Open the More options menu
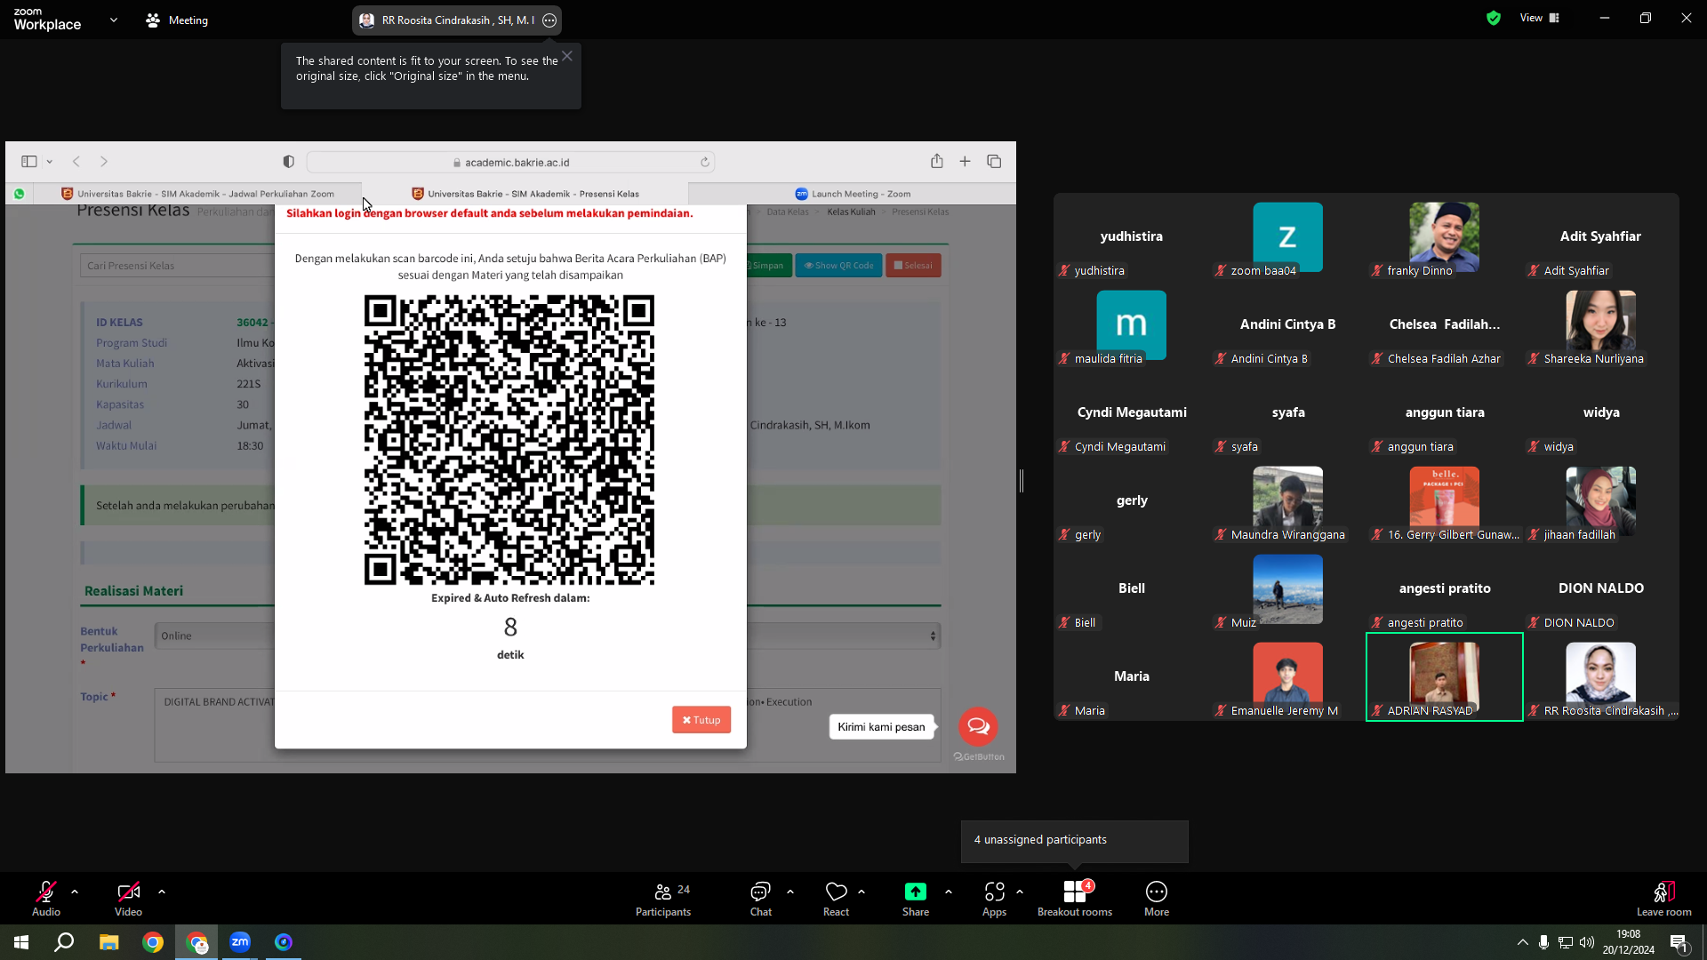This screenshot has height=960, width=1707. tap(1157, 899)
